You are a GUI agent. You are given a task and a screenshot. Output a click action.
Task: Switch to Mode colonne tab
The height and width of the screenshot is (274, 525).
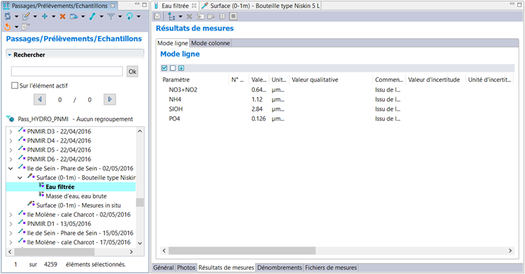pos(210,43)
